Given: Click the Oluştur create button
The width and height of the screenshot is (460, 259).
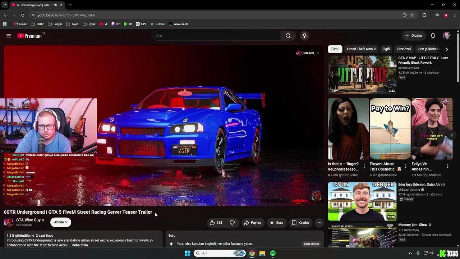Looking at the screenshot, I should pos(414,36).
